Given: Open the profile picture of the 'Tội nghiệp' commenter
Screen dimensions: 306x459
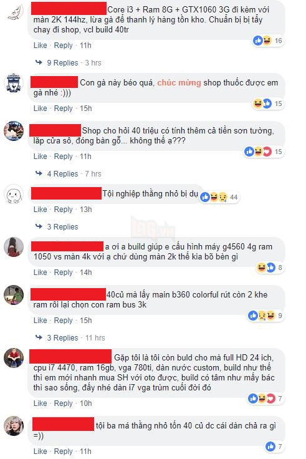Looking at the screenshot, I should [x=14, y=194].
